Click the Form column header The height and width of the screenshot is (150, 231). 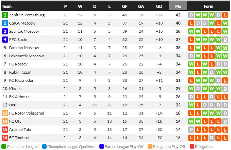pos(208,6)
